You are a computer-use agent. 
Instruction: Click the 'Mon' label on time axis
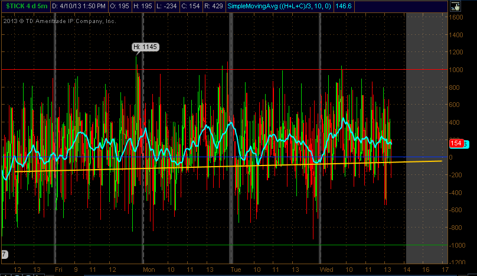coord(149,269)
